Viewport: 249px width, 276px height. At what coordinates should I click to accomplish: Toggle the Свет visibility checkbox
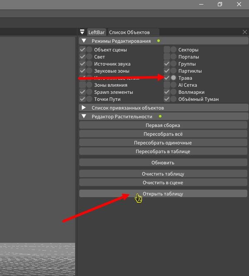pyautogui.click(x=82, y=57)
